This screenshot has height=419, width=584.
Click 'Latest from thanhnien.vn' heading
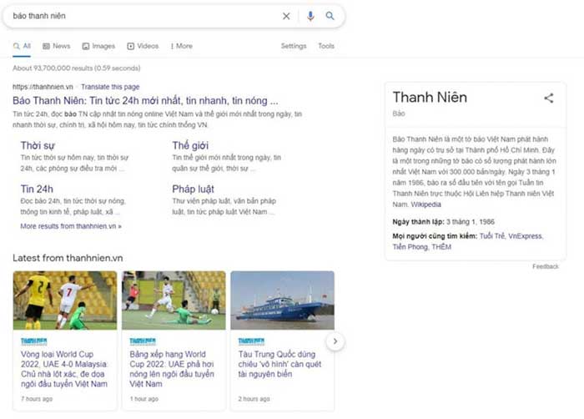tap(68, 258)
